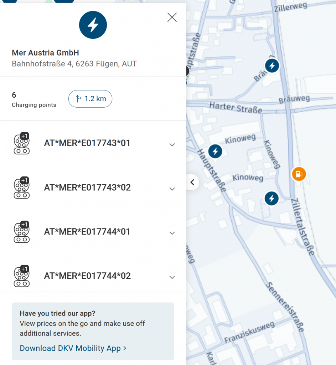
Task: Click connector icon for AT*MER*E017743*01
Action: point(22,143)
